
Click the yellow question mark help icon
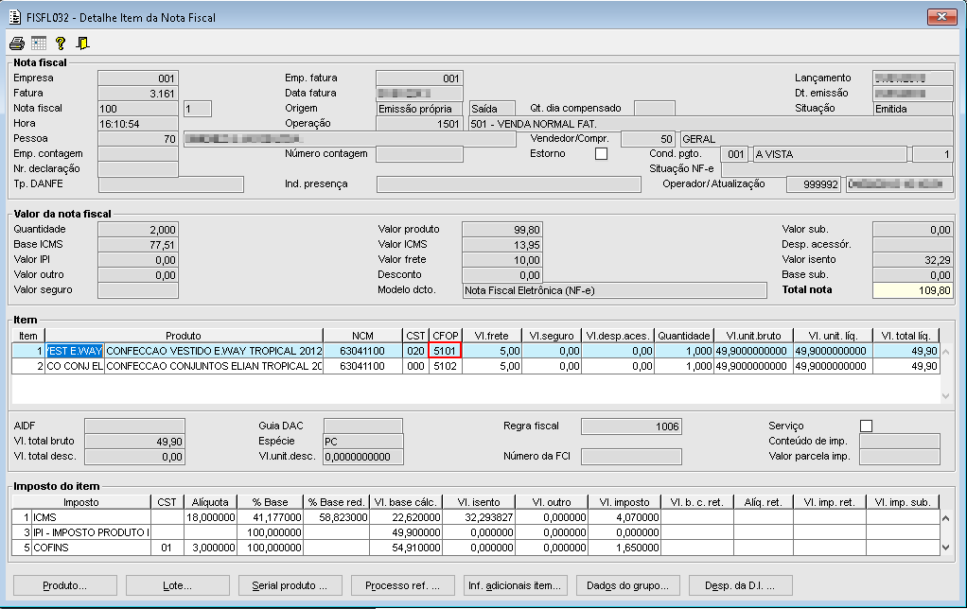(61, 43)
